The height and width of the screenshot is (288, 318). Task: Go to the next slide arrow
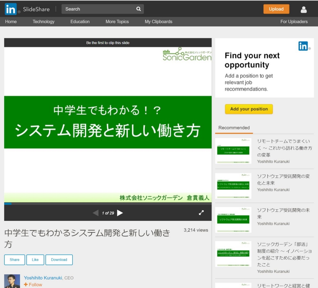[x=120, y=213]
